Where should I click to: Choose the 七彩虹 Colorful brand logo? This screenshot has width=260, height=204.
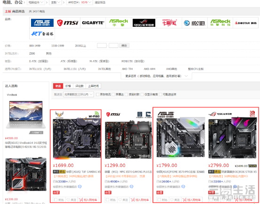pyautogui.click(x=169, y=23)
